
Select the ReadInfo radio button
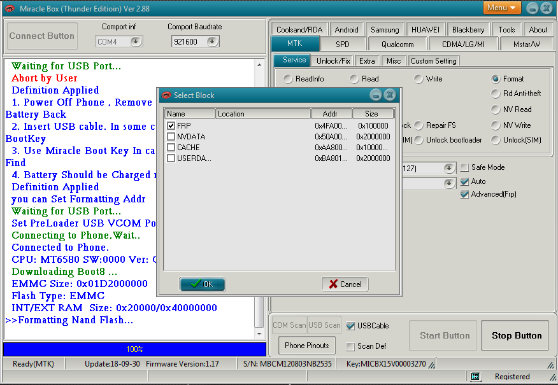click(287, 79)
